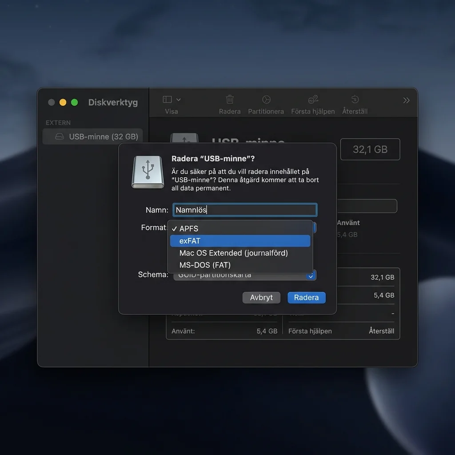Click the Använt usage legend label

(348, 223)
